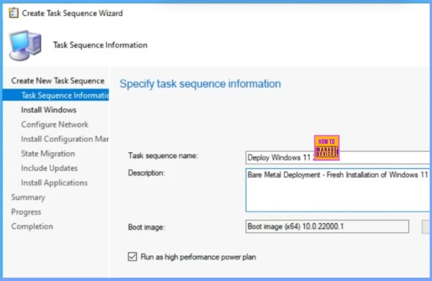Image resolution: width=432 pixels, height=281 pixels.
Task: Select the State Migration step
Action: 48,154
